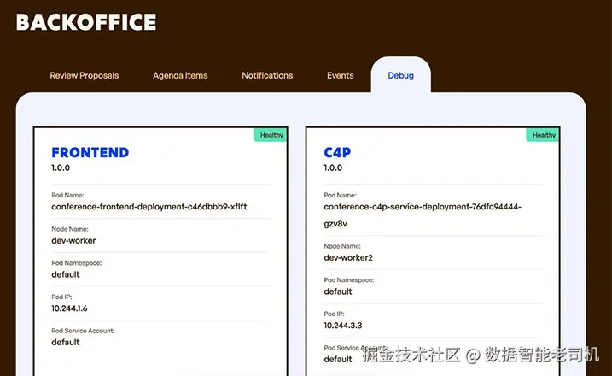Click the Pod IP label in Frontend card
The height and width of the screenshot is (376, 612).
[61, 297]
